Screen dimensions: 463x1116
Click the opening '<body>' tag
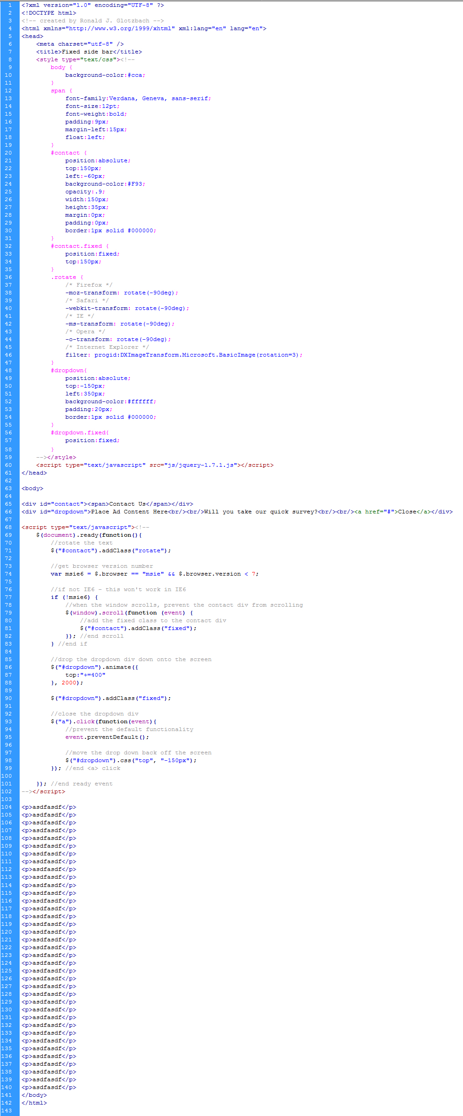pyautogui.click(x=32, y=488)
